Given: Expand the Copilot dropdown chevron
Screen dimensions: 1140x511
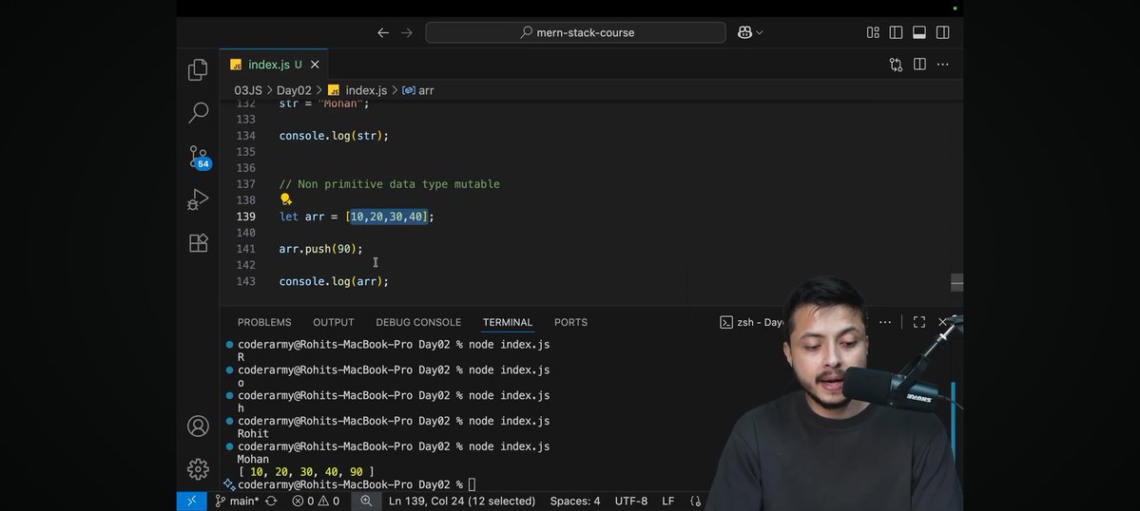Looking at the screenshot, I should pyautogui.click(x=760, y=32).
